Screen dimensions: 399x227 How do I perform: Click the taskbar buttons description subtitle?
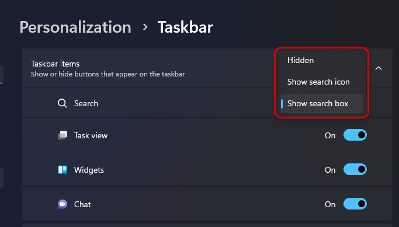pyautogui.click(x=108, y=74)
